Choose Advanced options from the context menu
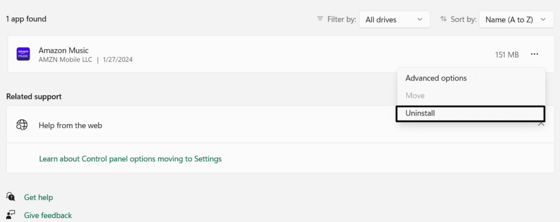The height and width of the screenshot is (222, 560). point(436,78)
